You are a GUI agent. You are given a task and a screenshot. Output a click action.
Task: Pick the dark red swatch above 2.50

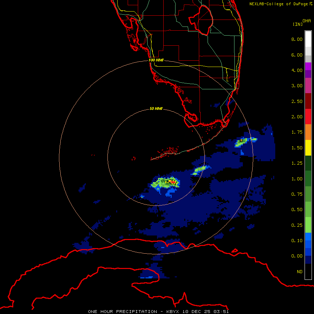(x=308, y=101)
